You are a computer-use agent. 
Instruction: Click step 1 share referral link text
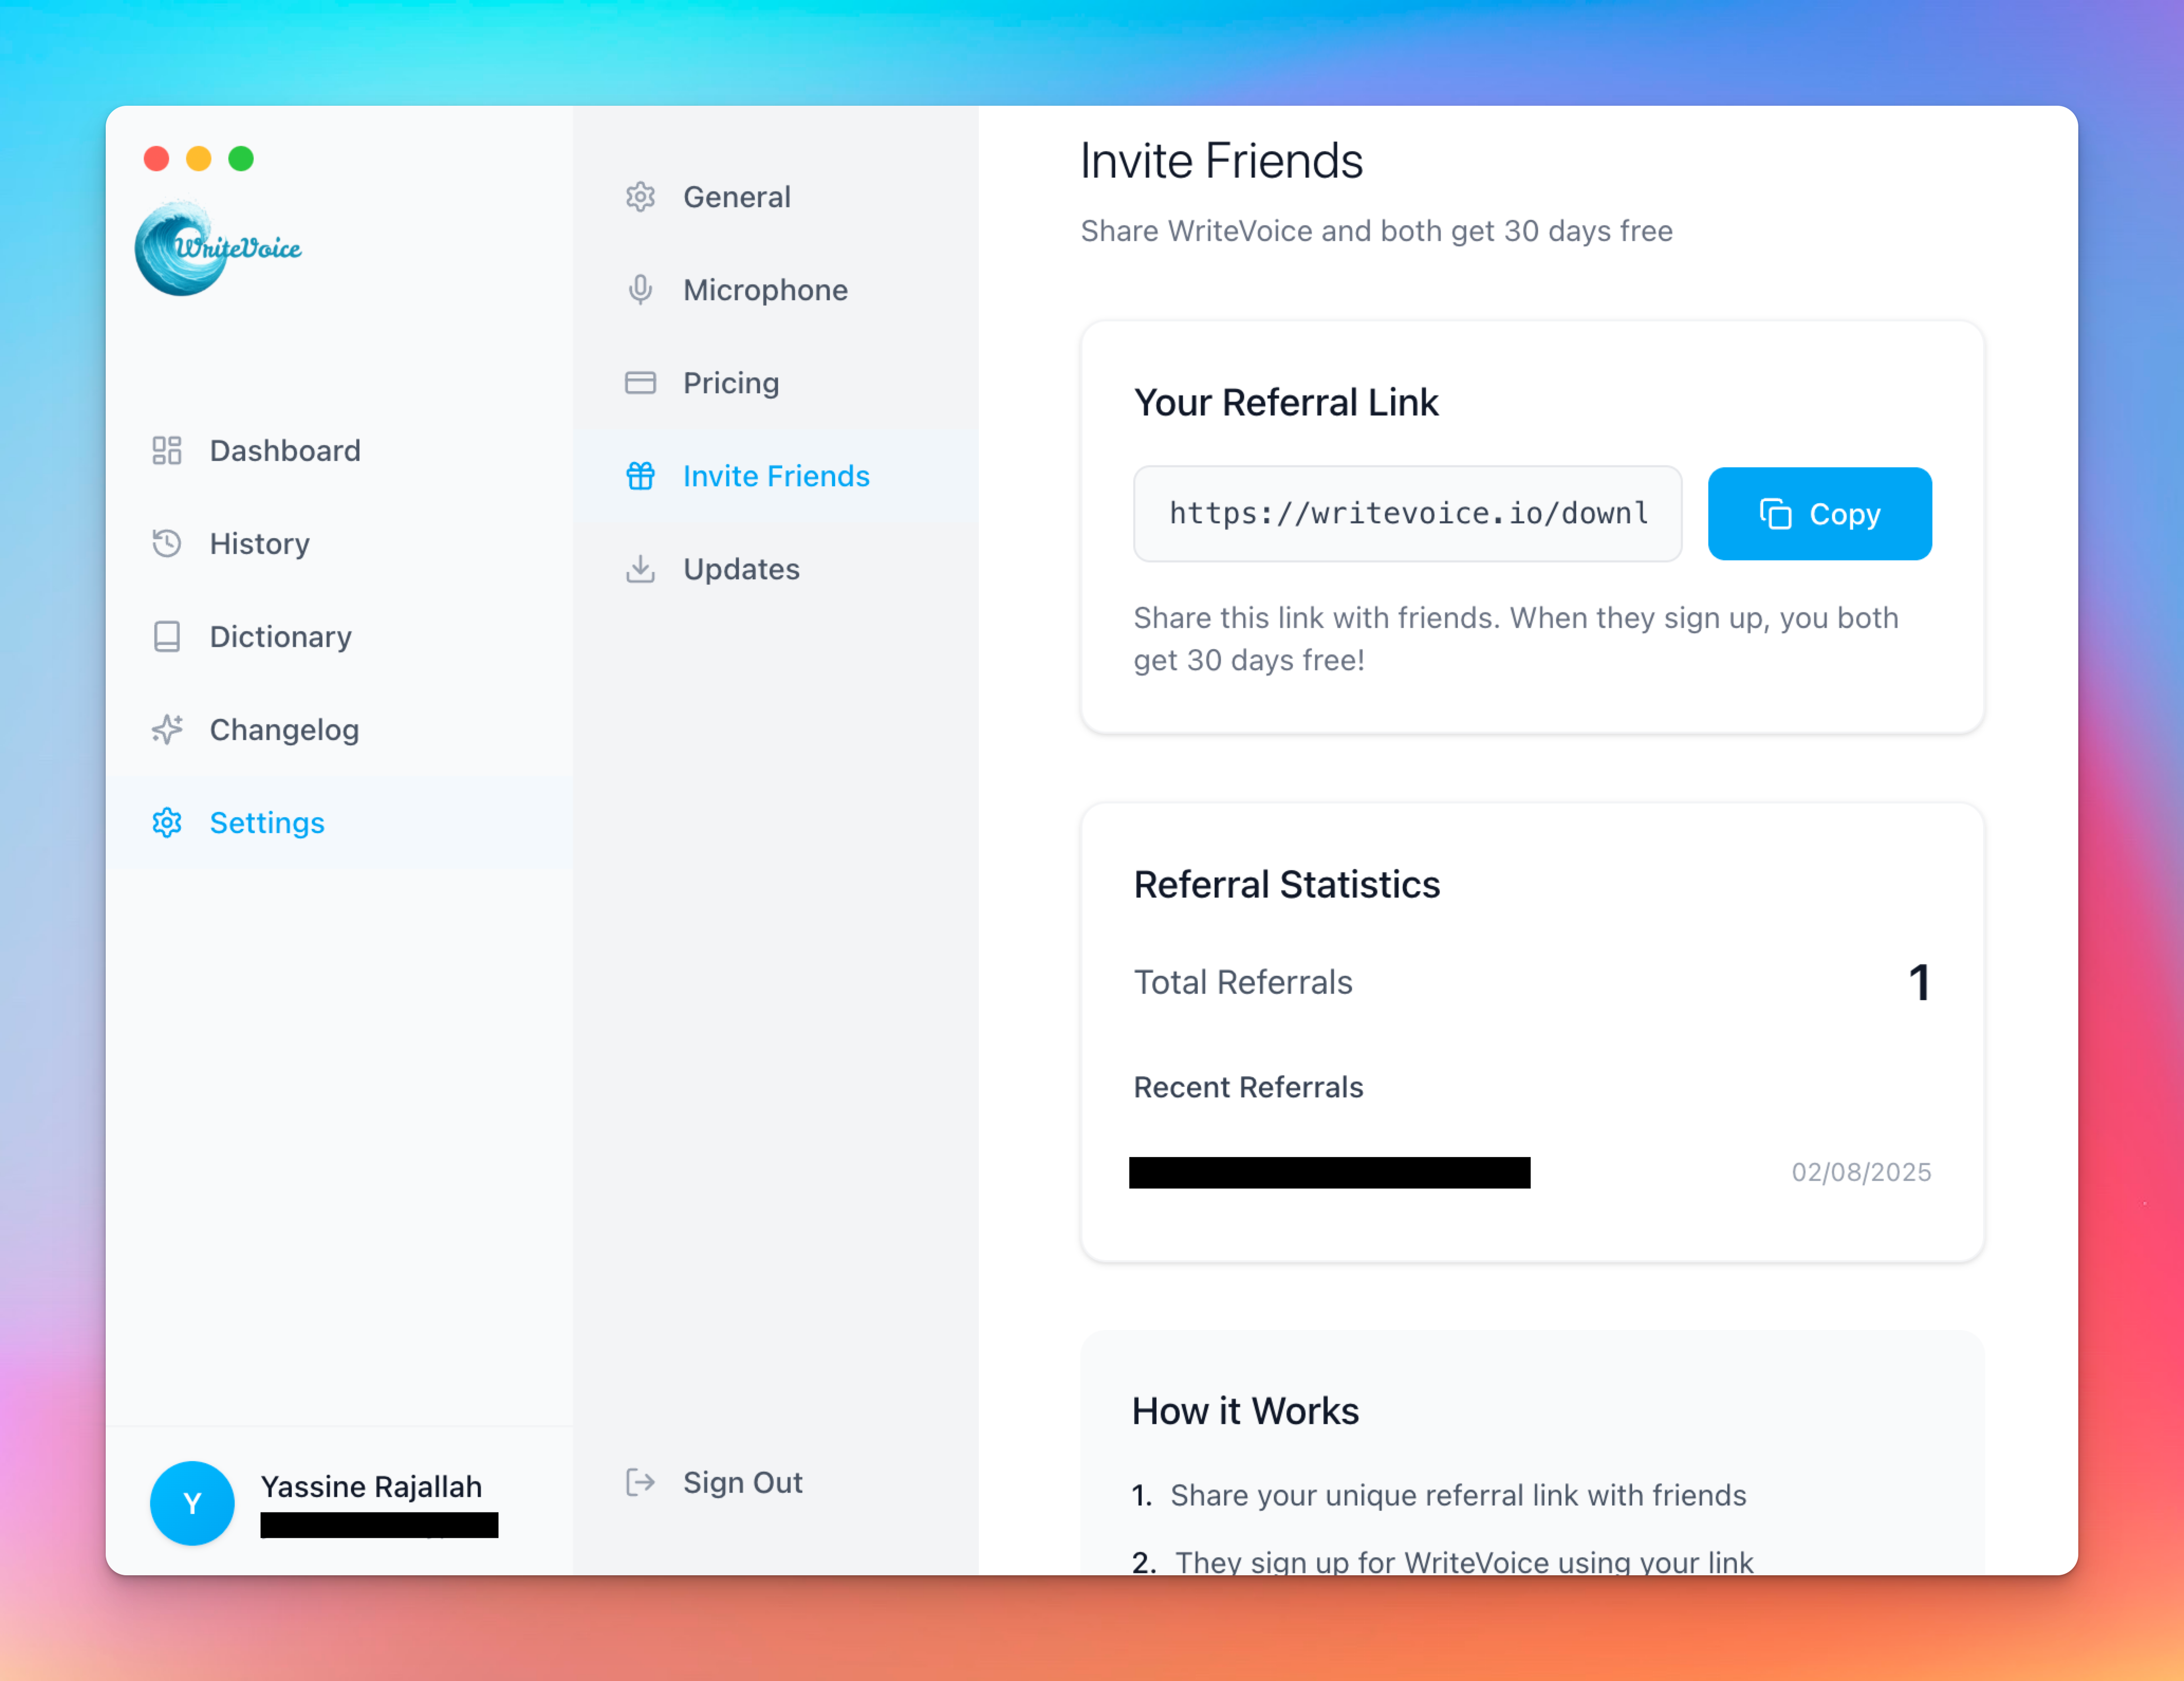point(1458,1495)
